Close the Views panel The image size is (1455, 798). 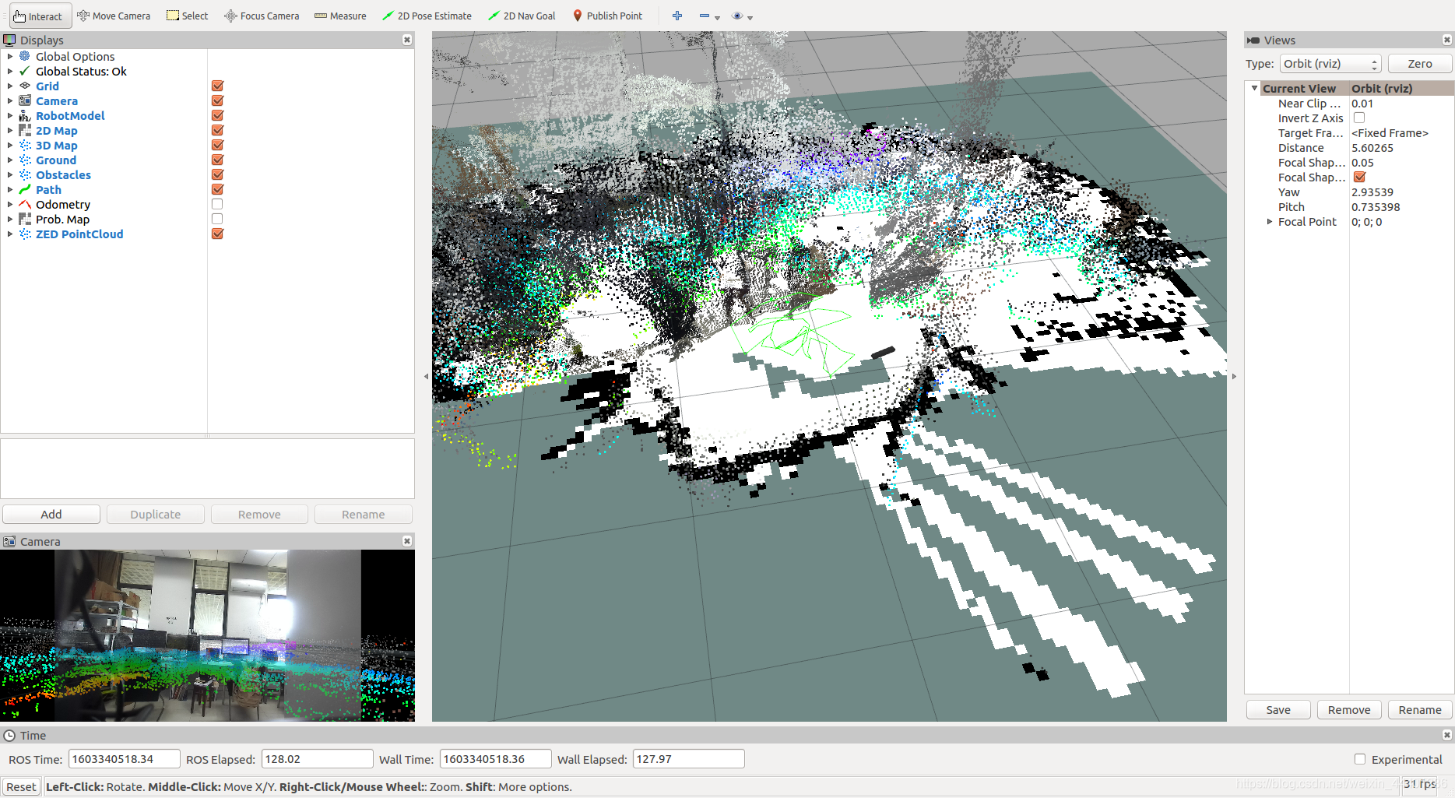click(1447, 40)
